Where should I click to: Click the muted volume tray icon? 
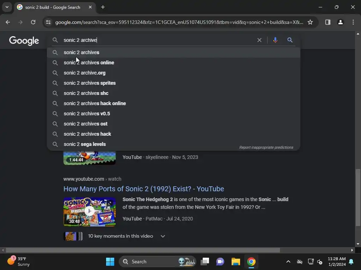320,262
